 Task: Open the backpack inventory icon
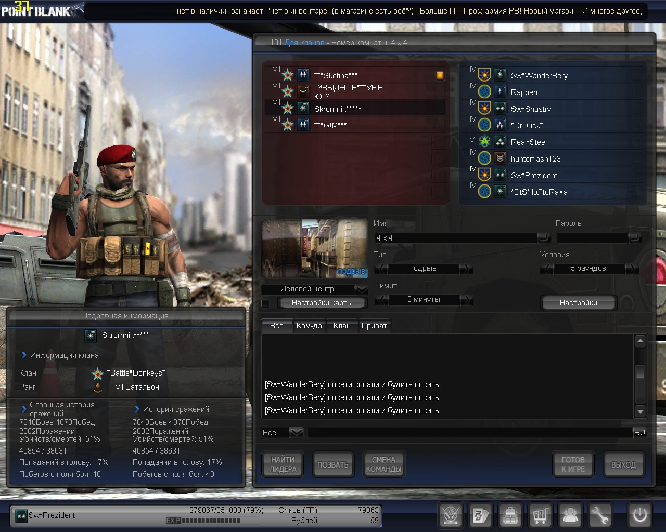click(x=510, y=515)
